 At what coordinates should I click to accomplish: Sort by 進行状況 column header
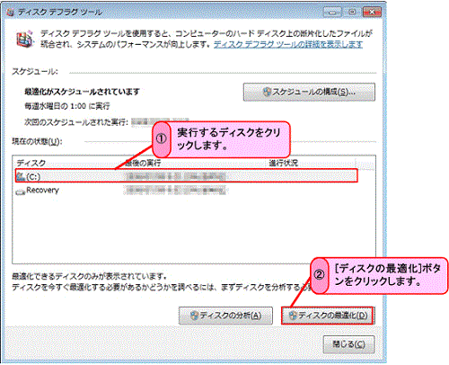click(x=283, y=163)
